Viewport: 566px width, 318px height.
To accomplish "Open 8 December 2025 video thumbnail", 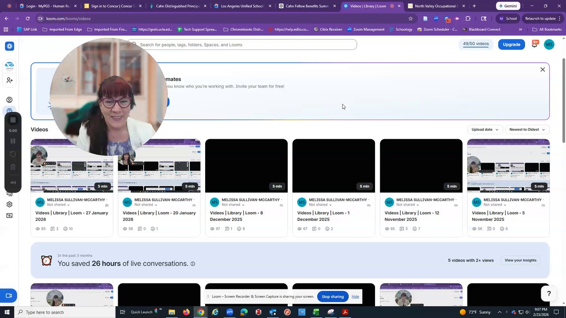I will coord(246,166).
